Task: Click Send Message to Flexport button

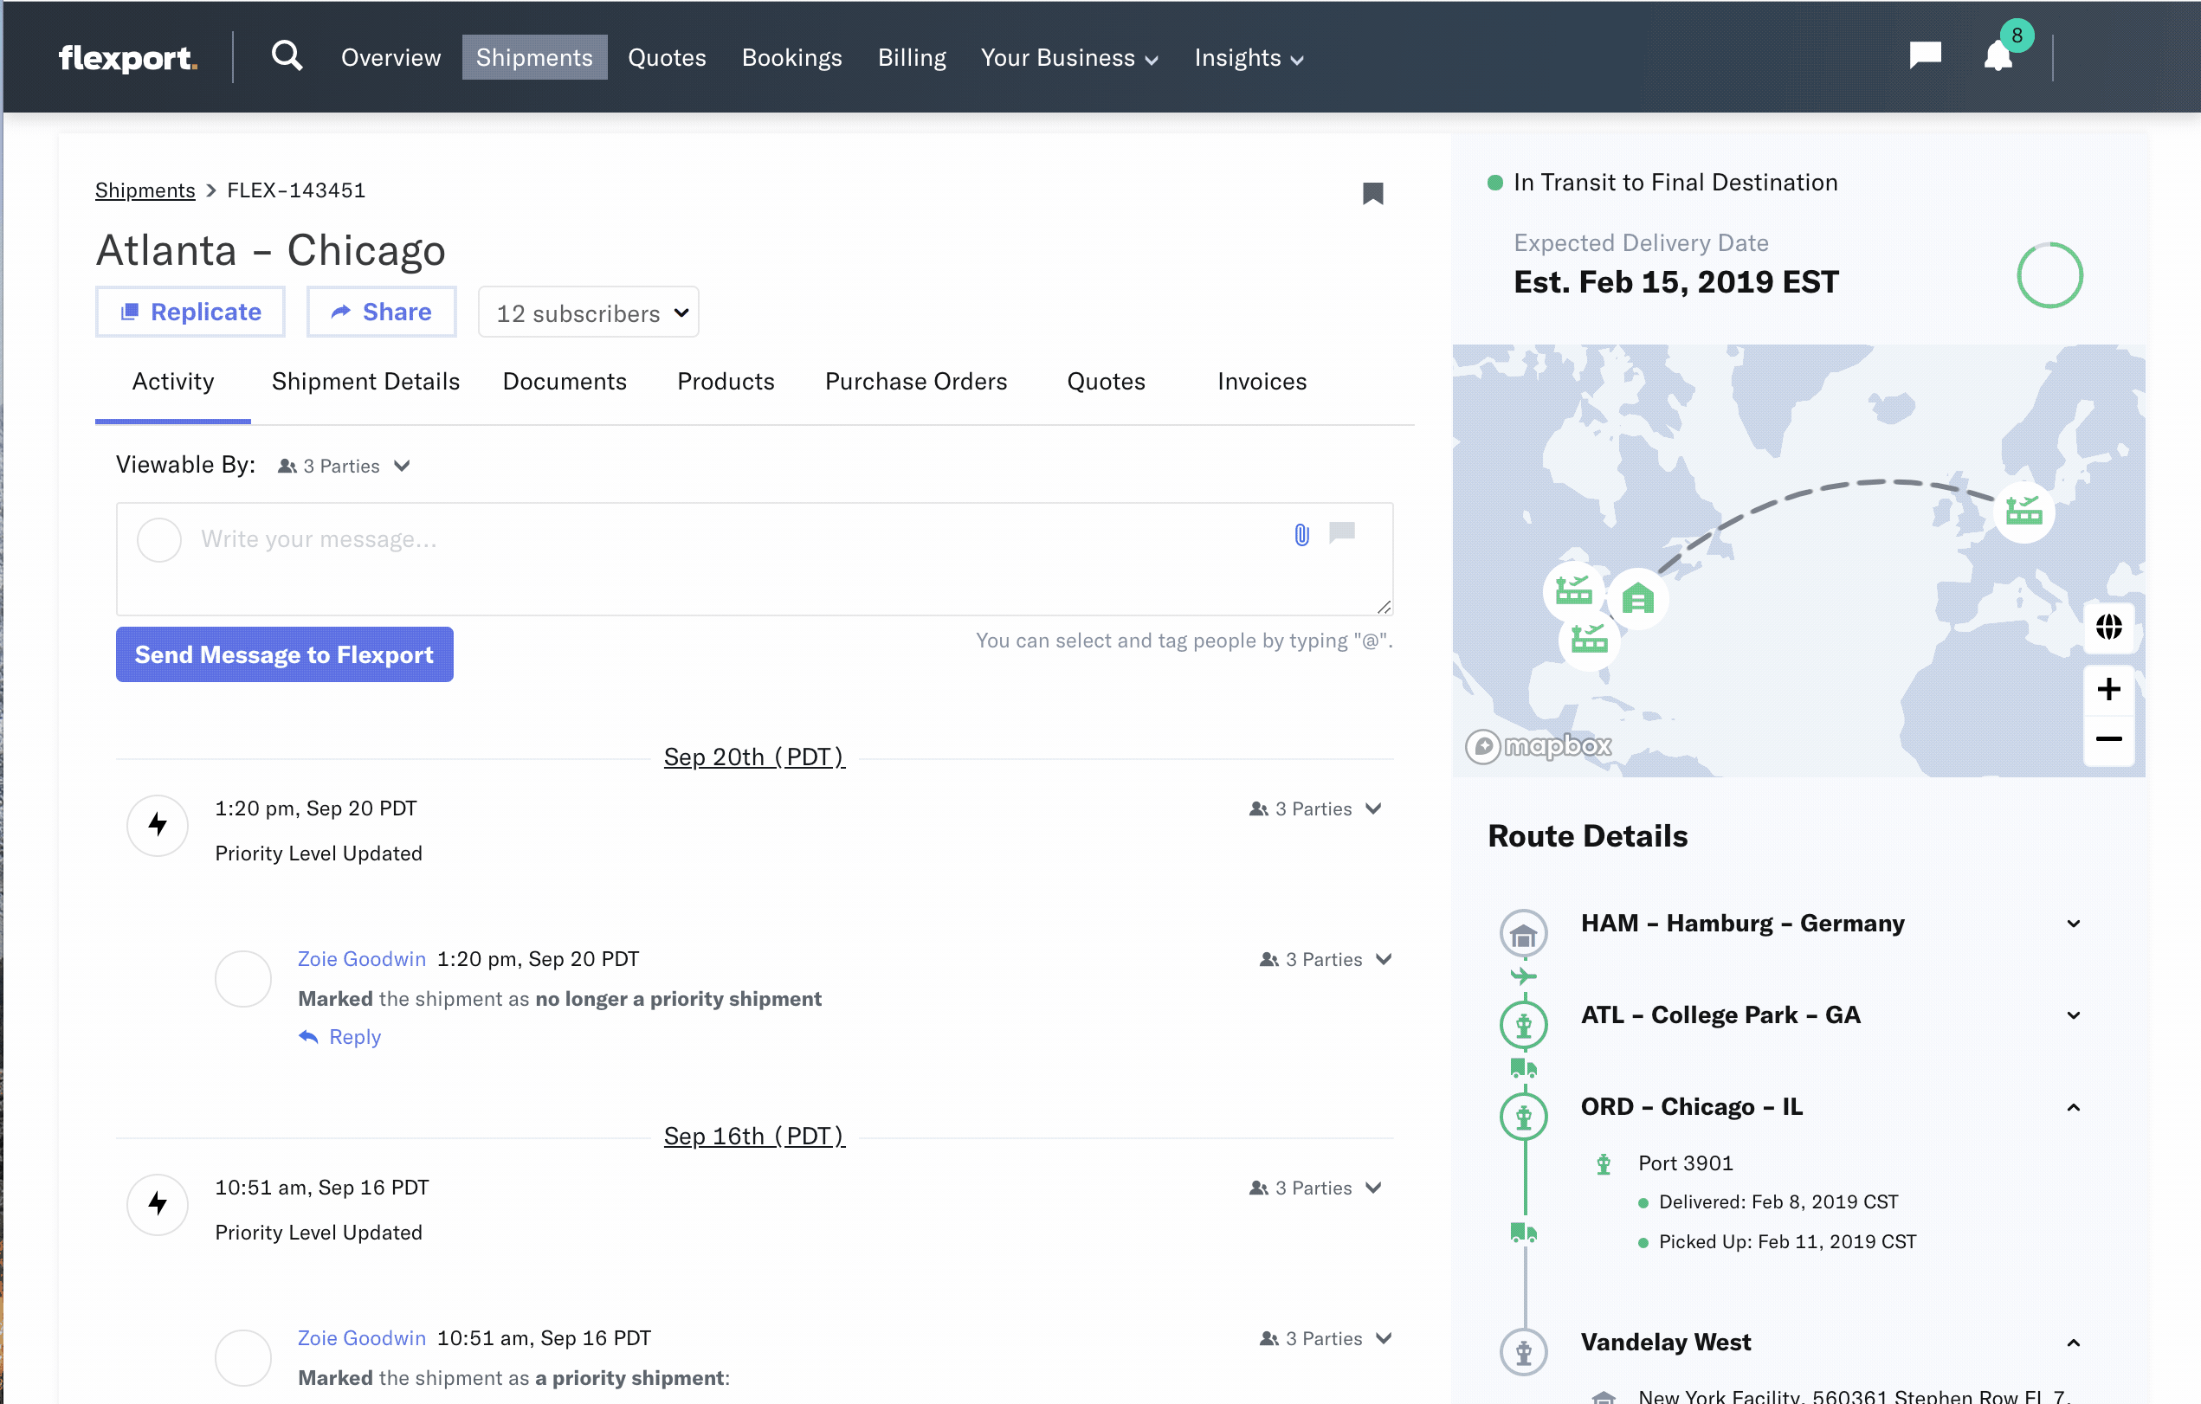Action: 284,654
